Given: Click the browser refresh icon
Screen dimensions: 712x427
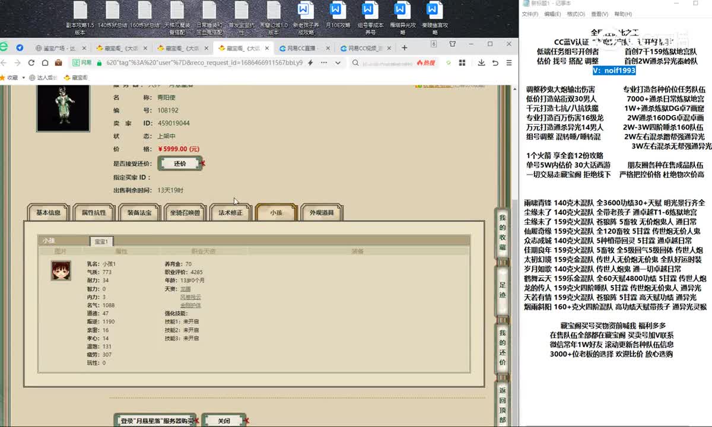Looking at the screenshot, I should (31, 63).
